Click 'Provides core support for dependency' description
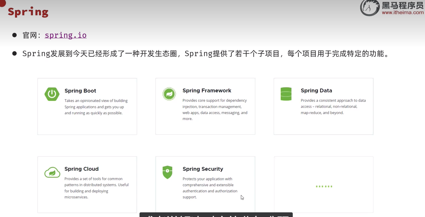Image resolution: width=425 pixels, height=217 pixels. (215, 110)
